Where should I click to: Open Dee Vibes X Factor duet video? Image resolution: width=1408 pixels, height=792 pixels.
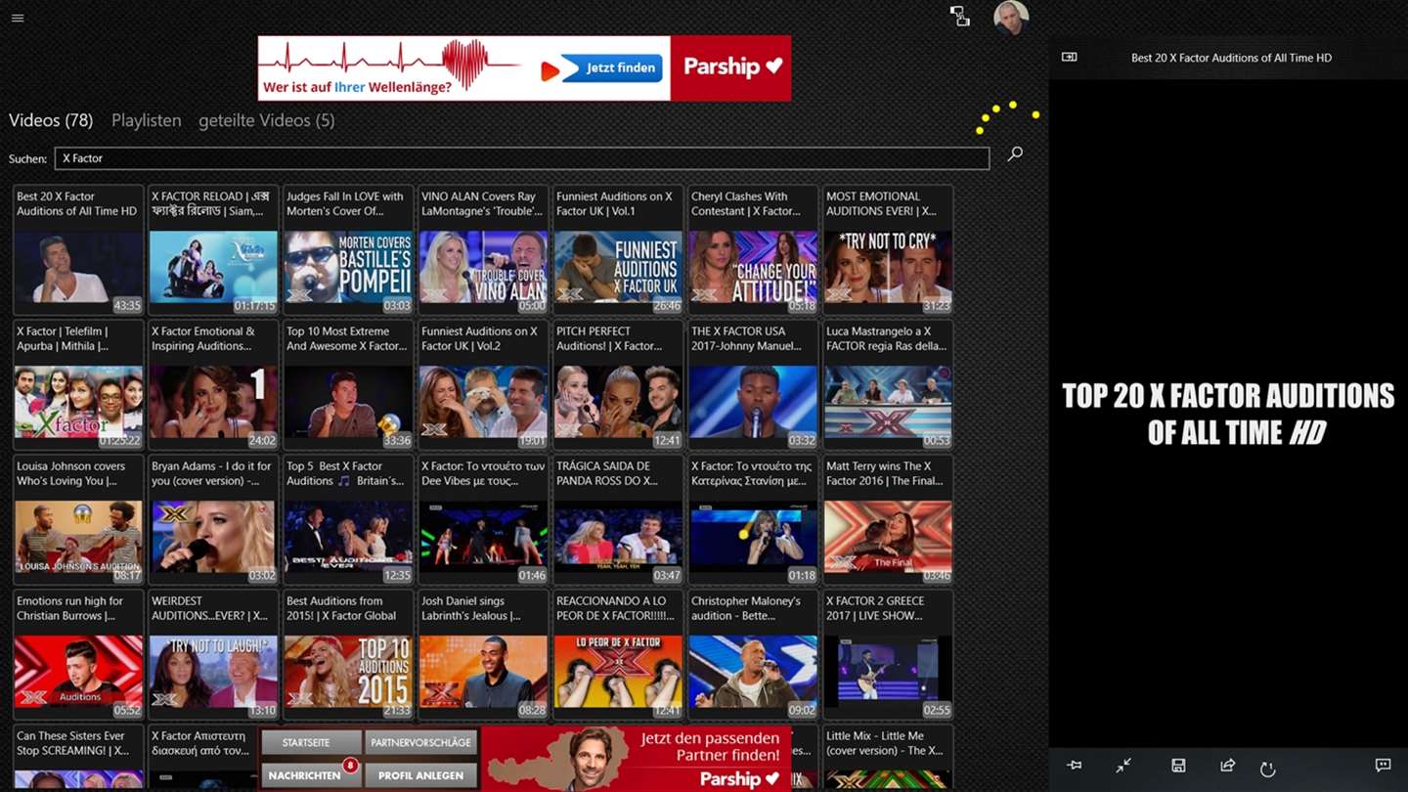click(x=483, y=519)
